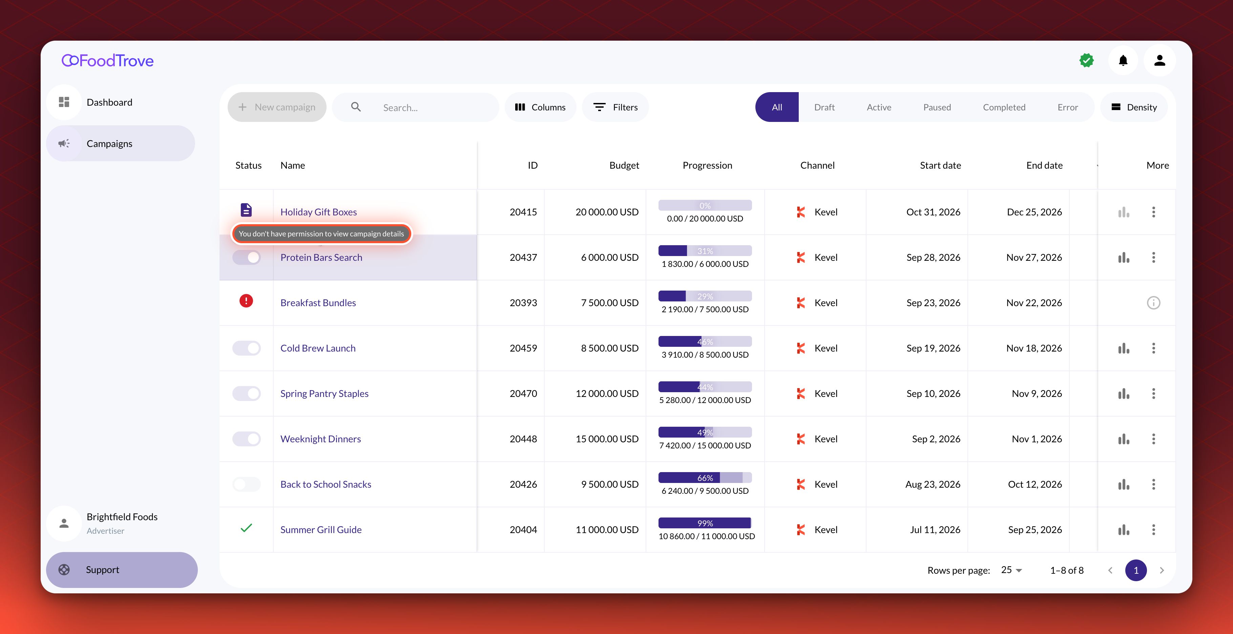This screenshot has width=1233, height=634.
Task: Open the Filters panel
Action: (615, 107)
